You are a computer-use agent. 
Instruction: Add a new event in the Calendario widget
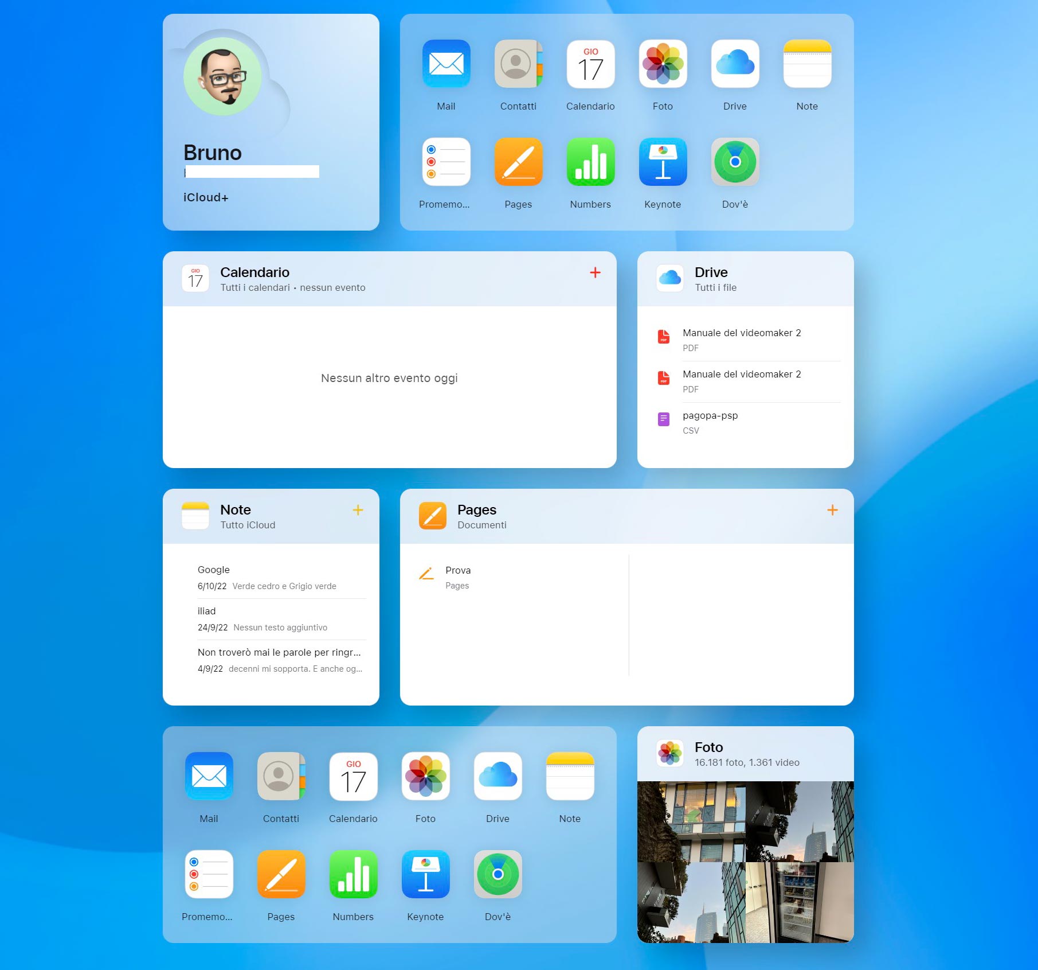(596, 272)
